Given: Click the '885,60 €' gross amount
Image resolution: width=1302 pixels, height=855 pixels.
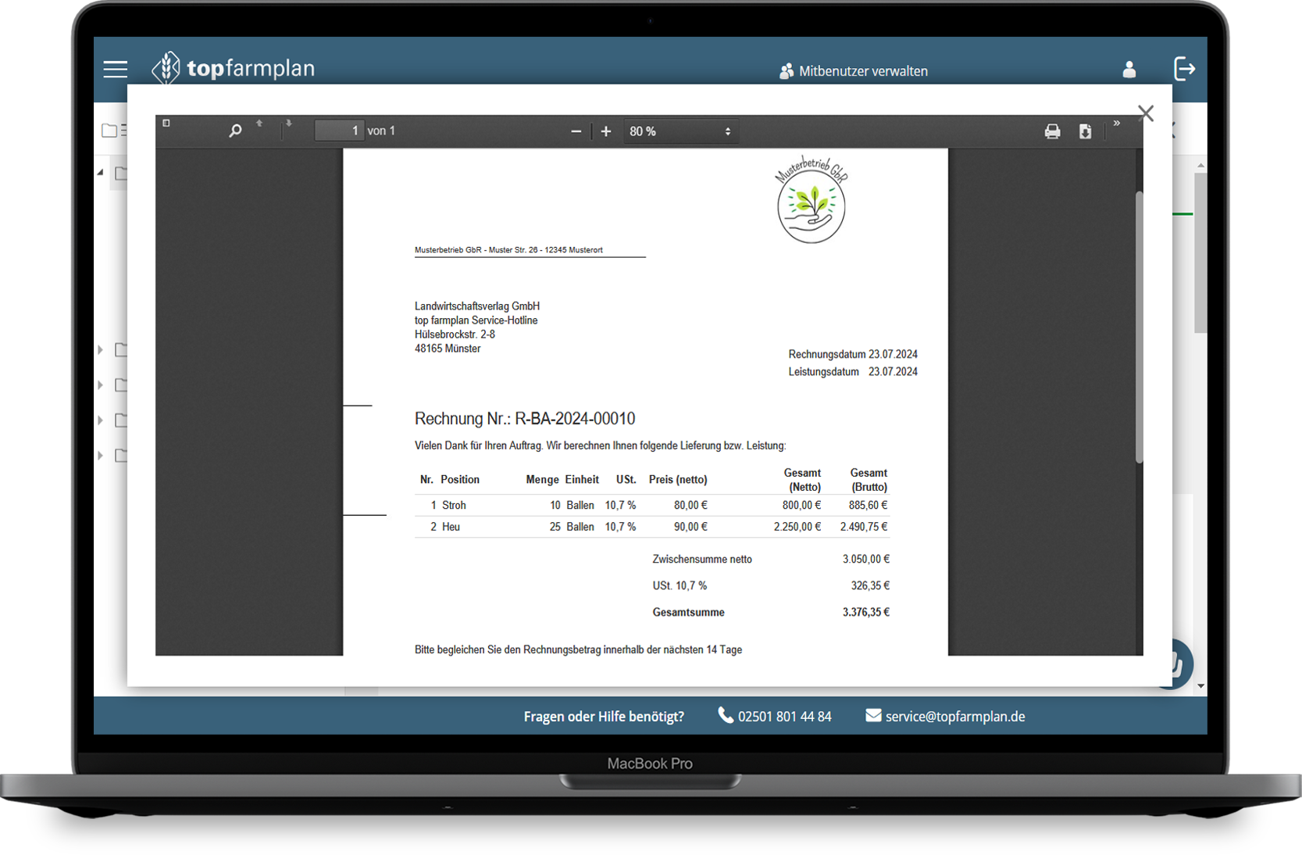Looking at the screenshot, I should tap(868, 506).
